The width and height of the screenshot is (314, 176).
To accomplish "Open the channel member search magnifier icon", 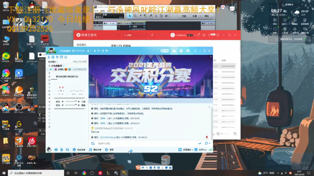I will [66, 57].
